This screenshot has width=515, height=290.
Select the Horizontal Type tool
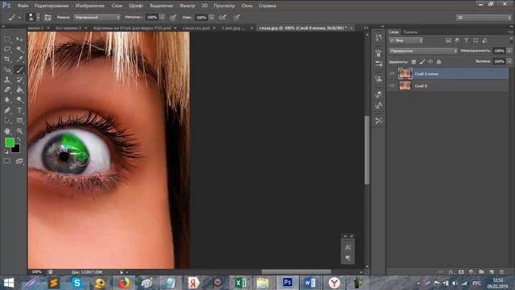(x=19, y=110)
